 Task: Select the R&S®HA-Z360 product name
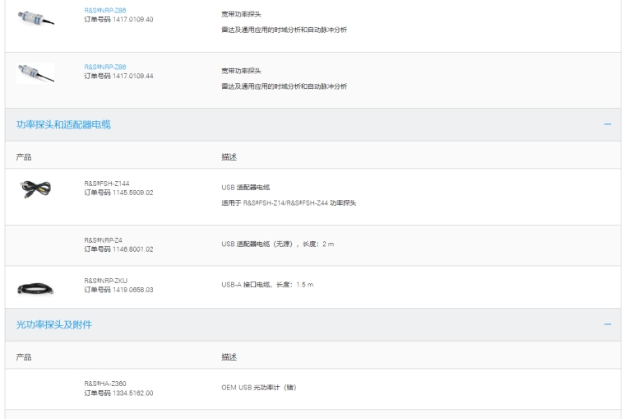click(x=104, y=384)
